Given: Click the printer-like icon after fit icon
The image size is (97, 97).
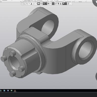Looking at the screenshot, I should coord(56,4).
